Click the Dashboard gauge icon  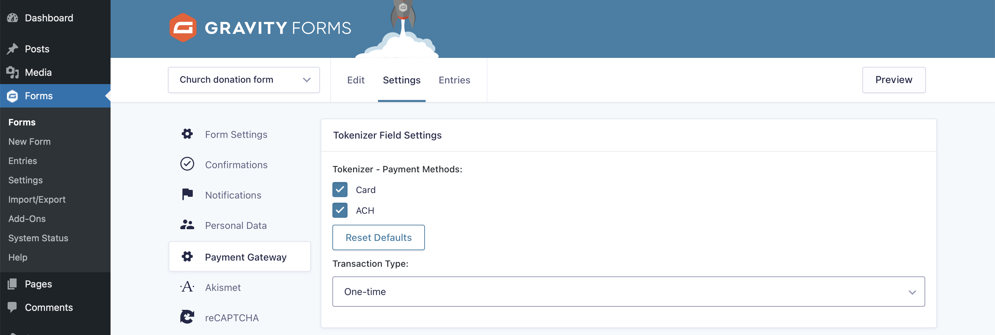point(12,18)
